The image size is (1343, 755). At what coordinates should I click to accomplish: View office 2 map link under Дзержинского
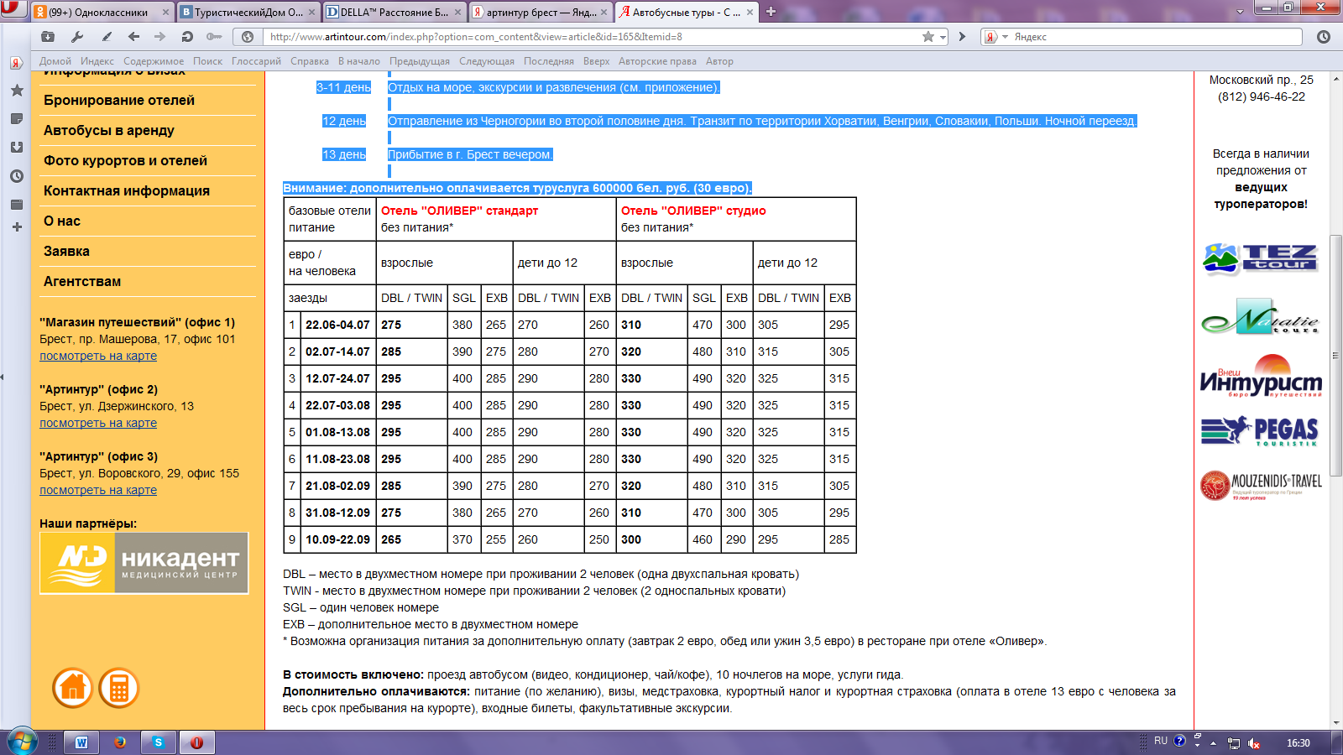[98, 423]
